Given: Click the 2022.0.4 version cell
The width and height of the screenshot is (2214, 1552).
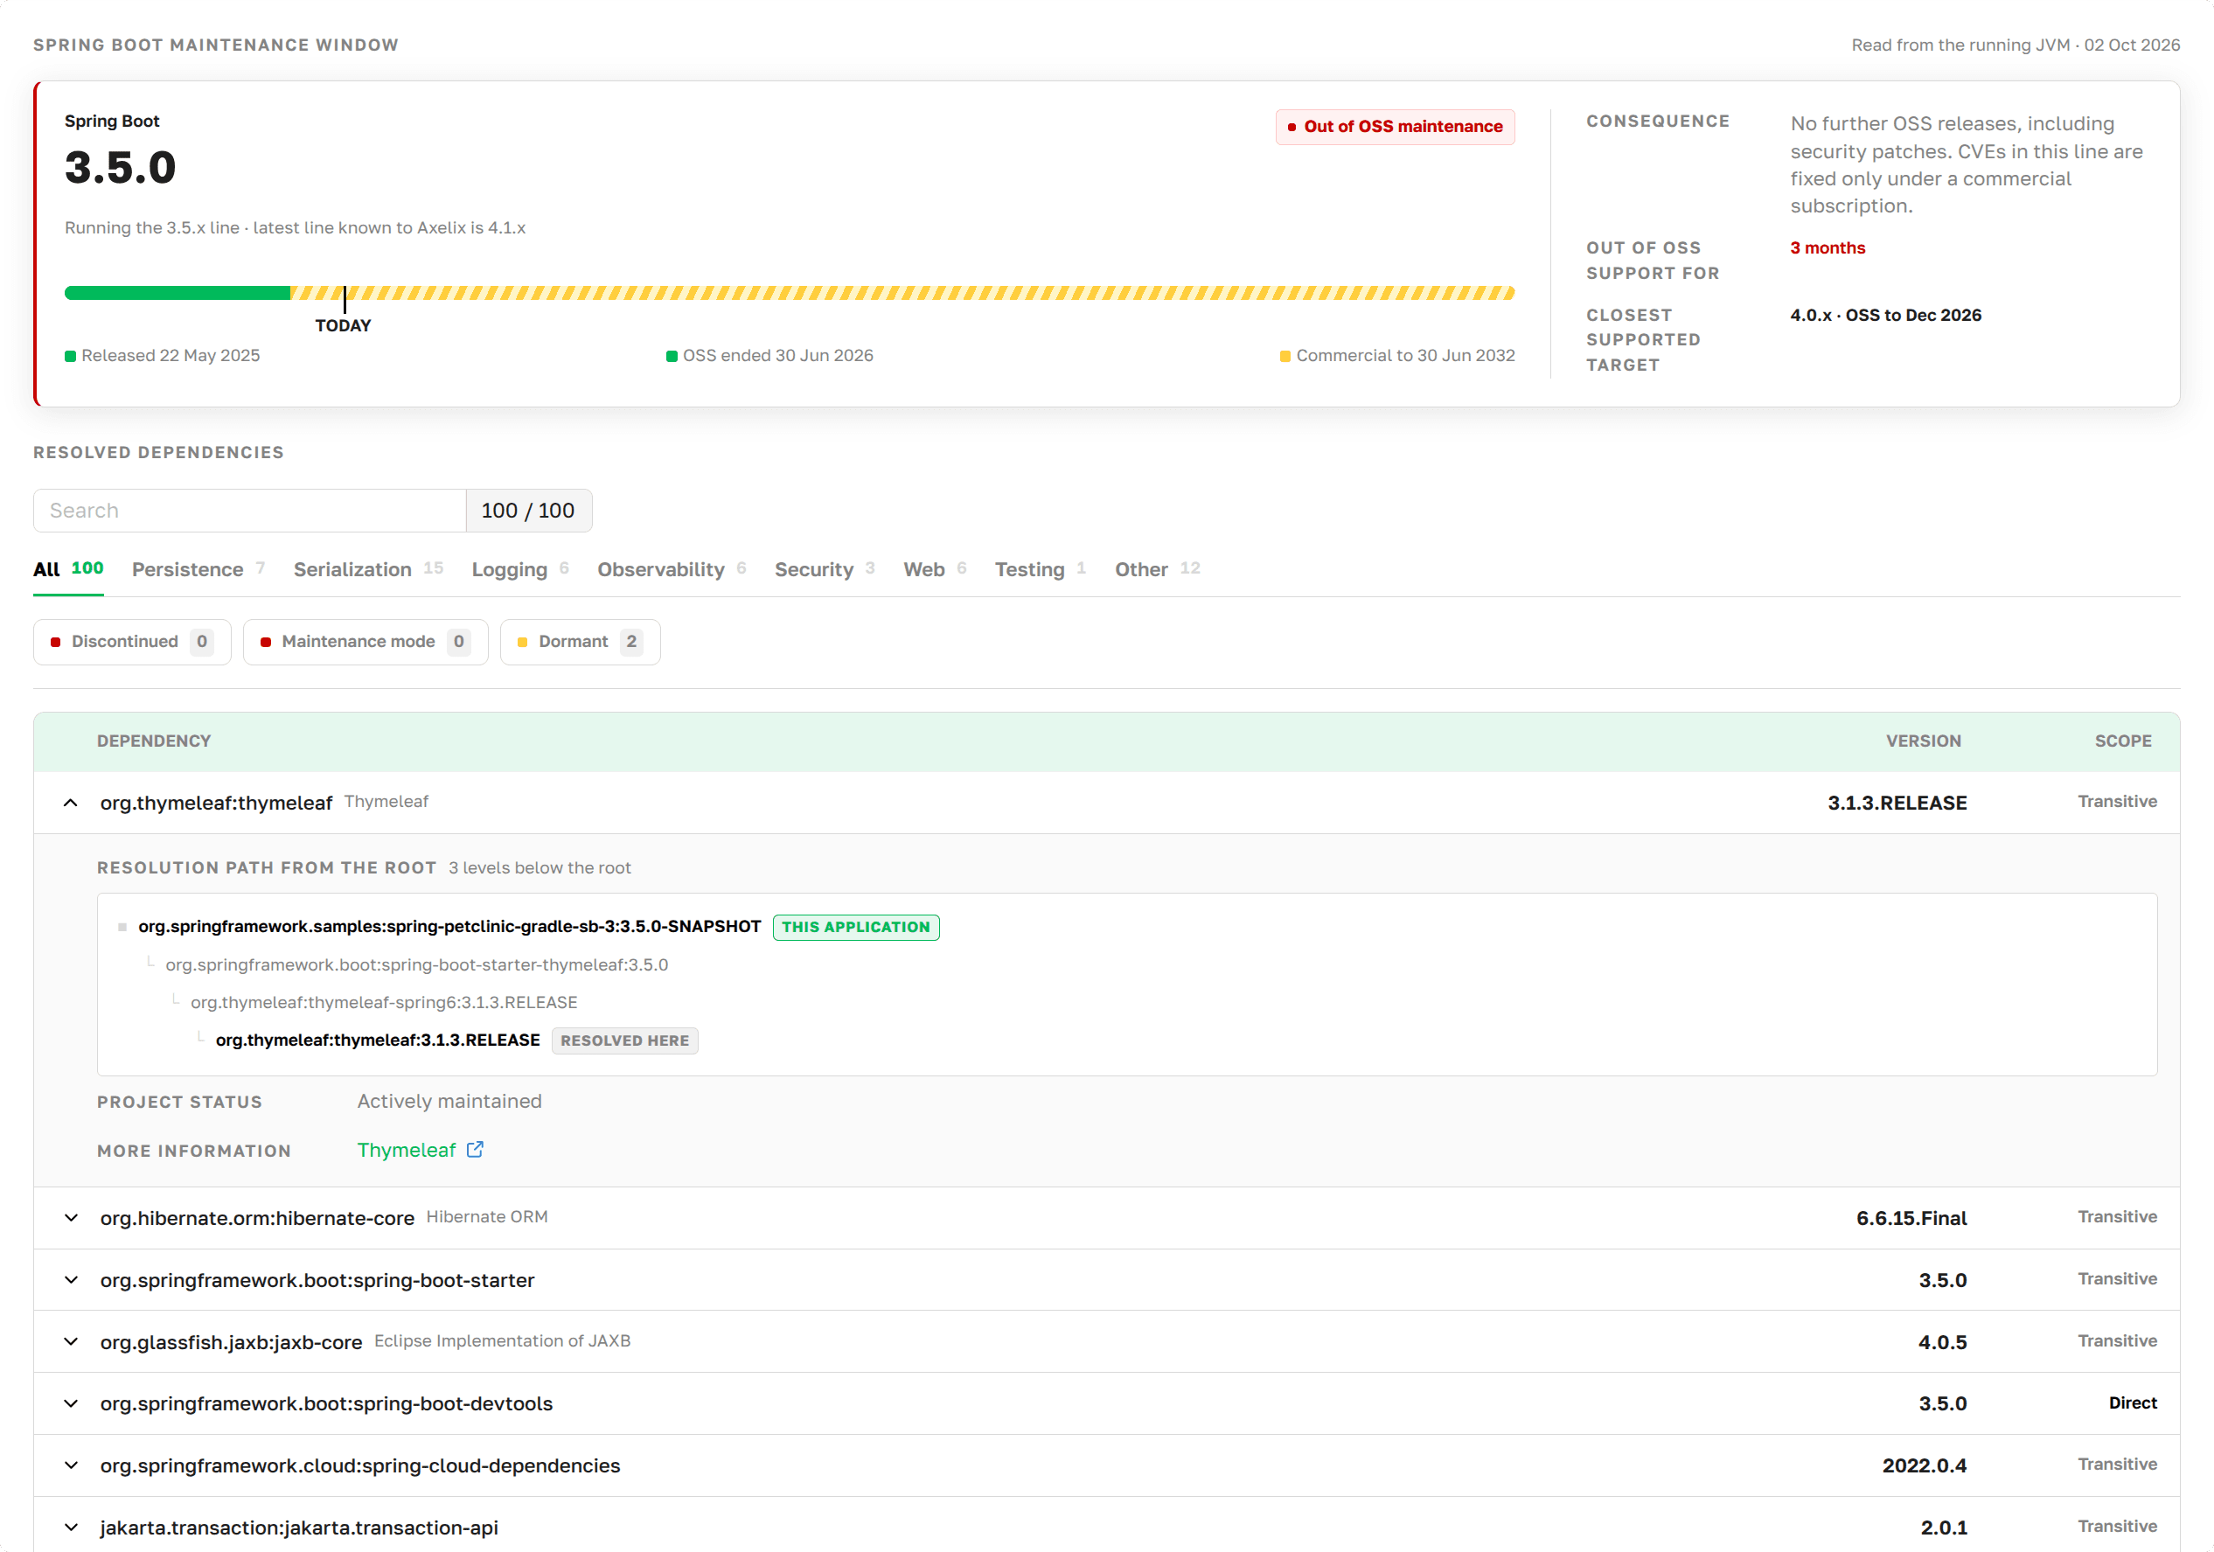Looking at the screenshot, I should click(1924, 1465).
